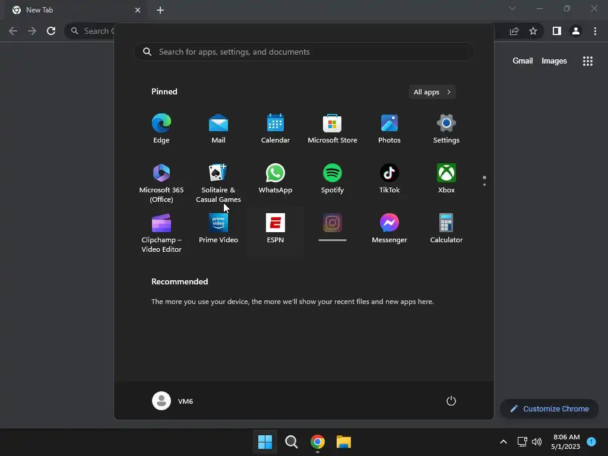Switch to Chrome on the taskbar
Screen dimensions: 608x456
[x=318, y=442]
